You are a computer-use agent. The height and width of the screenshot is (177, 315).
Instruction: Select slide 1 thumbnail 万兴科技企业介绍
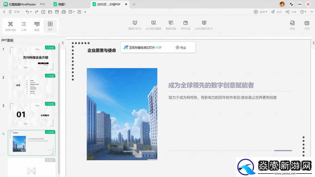pyautogui.click(x=31, y=58)
